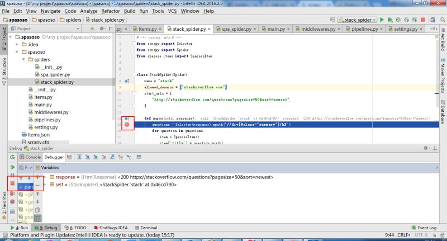Switch to main.py editor tab
This screenshot has width=447, height=241.
click(276, 29)
